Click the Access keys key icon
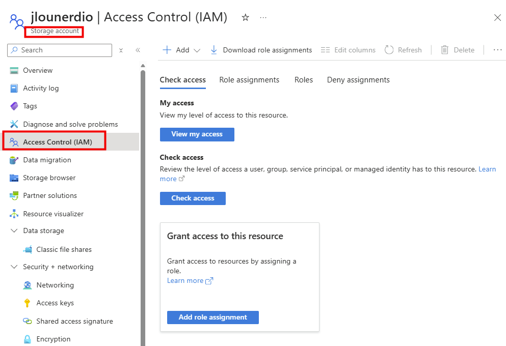Viewport: 506px width, 346px height. (28, 303)
